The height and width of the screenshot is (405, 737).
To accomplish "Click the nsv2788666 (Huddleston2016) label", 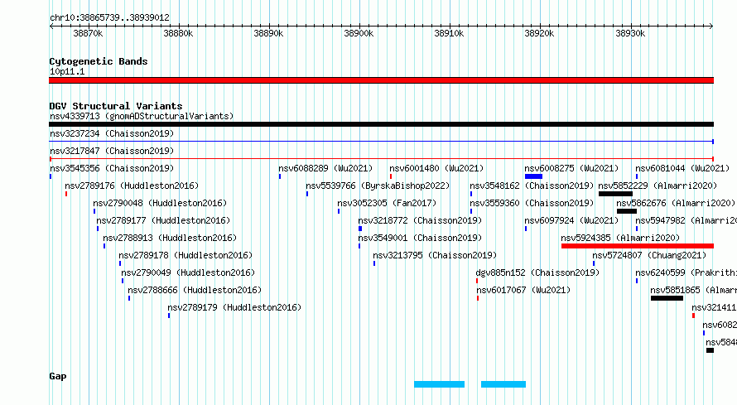I will (x=195, y=290).
